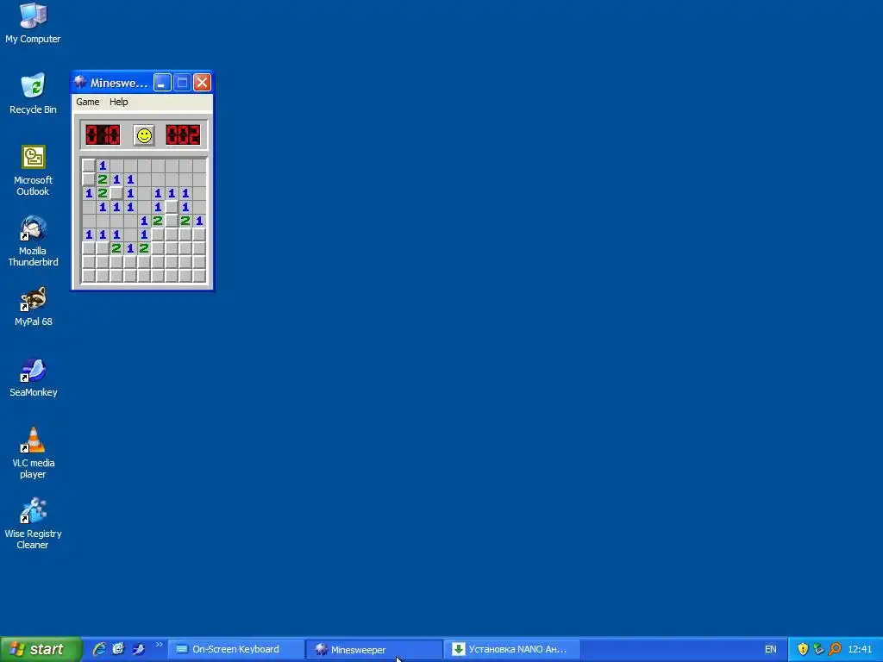Screen dimensions: 883x662
Task: Launch Outlook Express from Quick Launch
Action: [118, 649]
